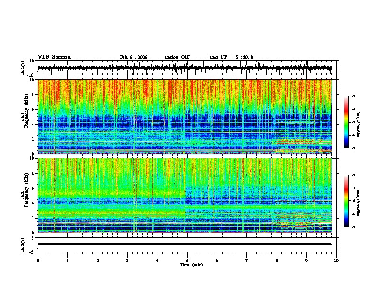Click the "2" tick of ch.1 frequency axis
Viewport: 379px width, 292px height.
(33, 139)
